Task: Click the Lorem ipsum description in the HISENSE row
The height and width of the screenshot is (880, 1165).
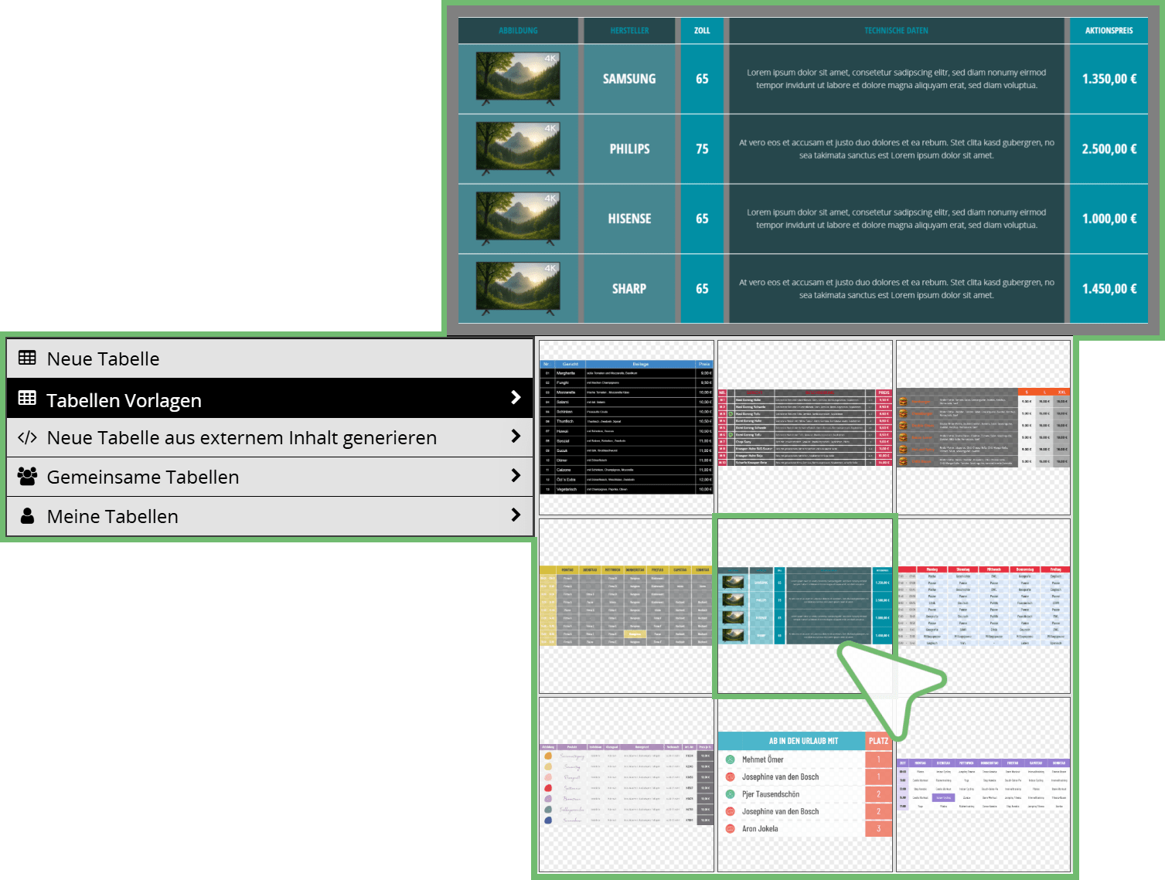Action: (x=897, y=219)
